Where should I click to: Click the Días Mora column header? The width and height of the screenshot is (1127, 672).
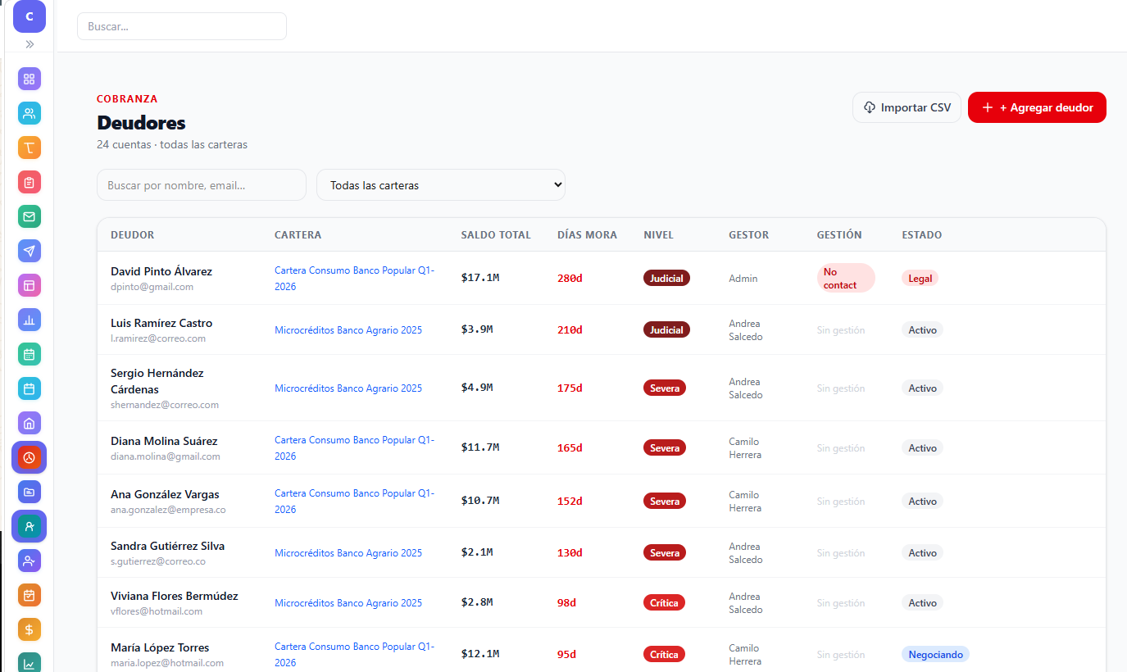pyautogui.click(x=587, y=235)
